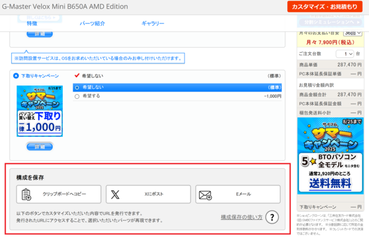Click the お見積り金額内訳 heading
The height and width of the screenshot is (237, 369).
316,85
